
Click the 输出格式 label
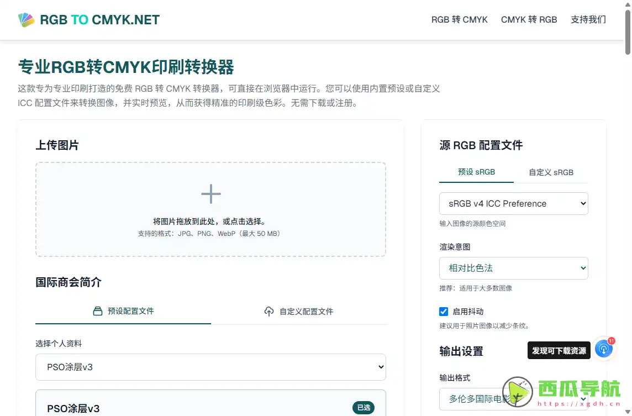(455, 378)
